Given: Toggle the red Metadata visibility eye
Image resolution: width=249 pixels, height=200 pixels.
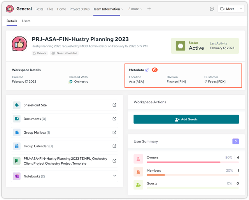Looking at the screenshot, I should [154, 70].
